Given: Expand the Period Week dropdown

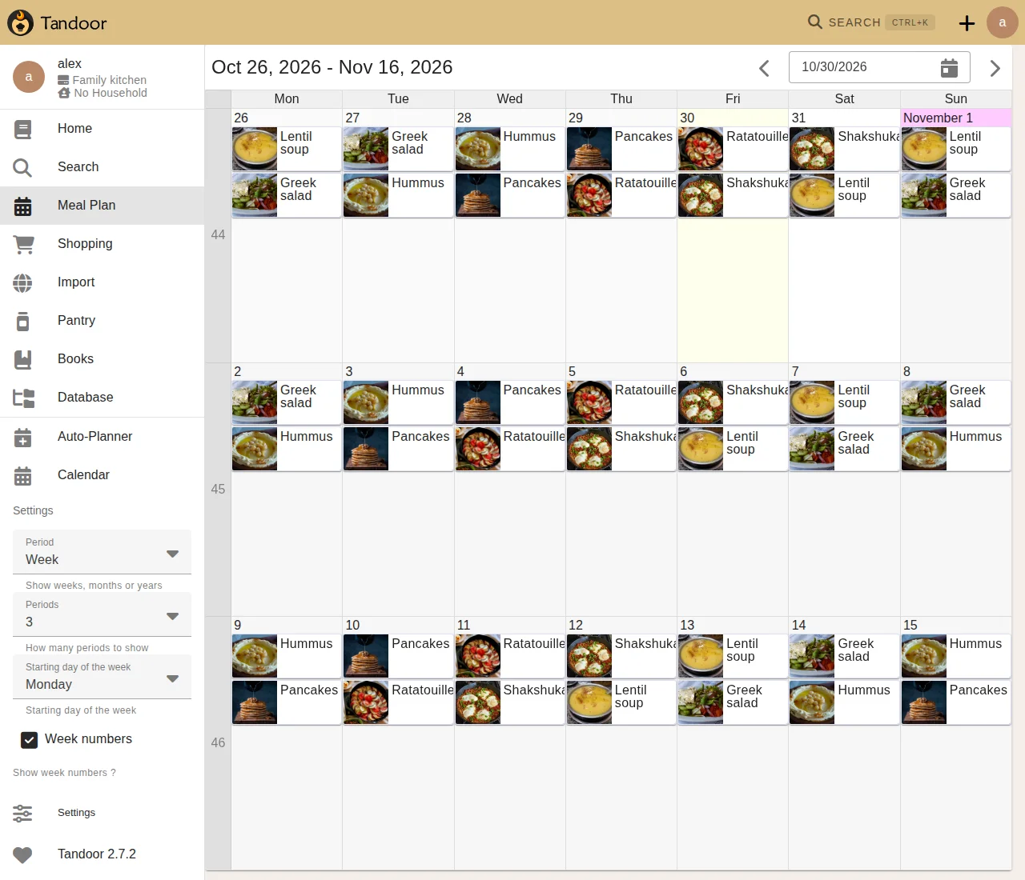Looking at the screenshot, I should click(102, 552).
